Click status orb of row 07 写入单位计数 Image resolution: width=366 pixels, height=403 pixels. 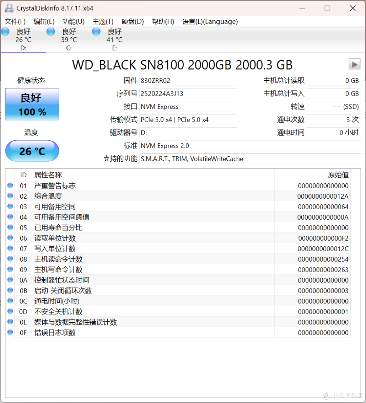10,248
